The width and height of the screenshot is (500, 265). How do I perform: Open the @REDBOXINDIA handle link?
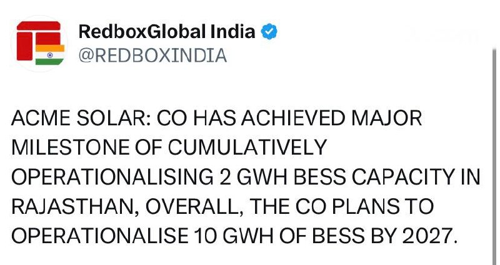coord(152,55)
